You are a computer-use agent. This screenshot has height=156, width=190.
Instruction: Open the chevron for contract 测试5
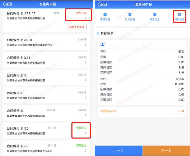[86, 133]
